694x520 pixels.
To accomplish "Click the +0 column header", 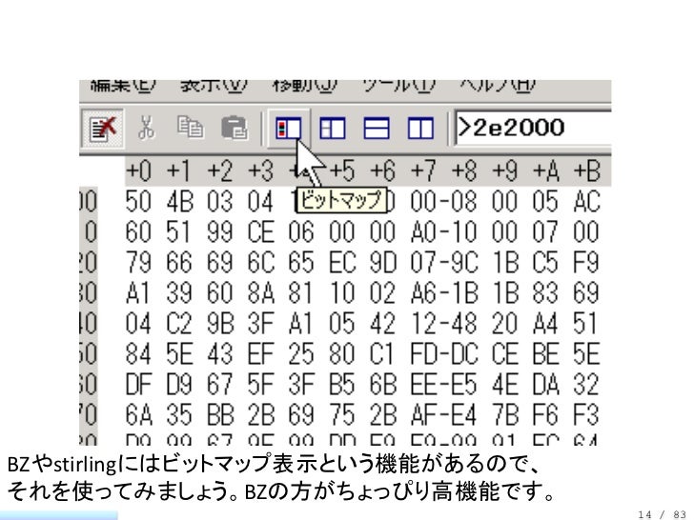I will tap(138, 170).
